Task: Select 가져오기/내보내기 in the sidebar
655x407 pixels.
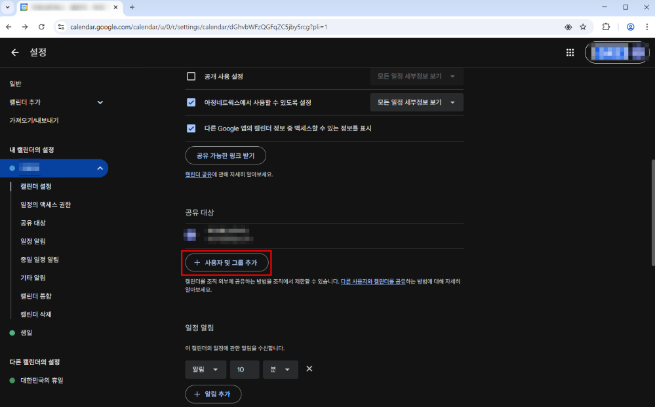Action: click(x=33, y=121)
